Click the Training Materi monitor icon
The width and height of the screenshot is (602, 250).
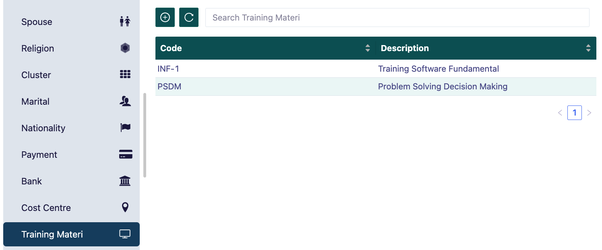[125, 233]
